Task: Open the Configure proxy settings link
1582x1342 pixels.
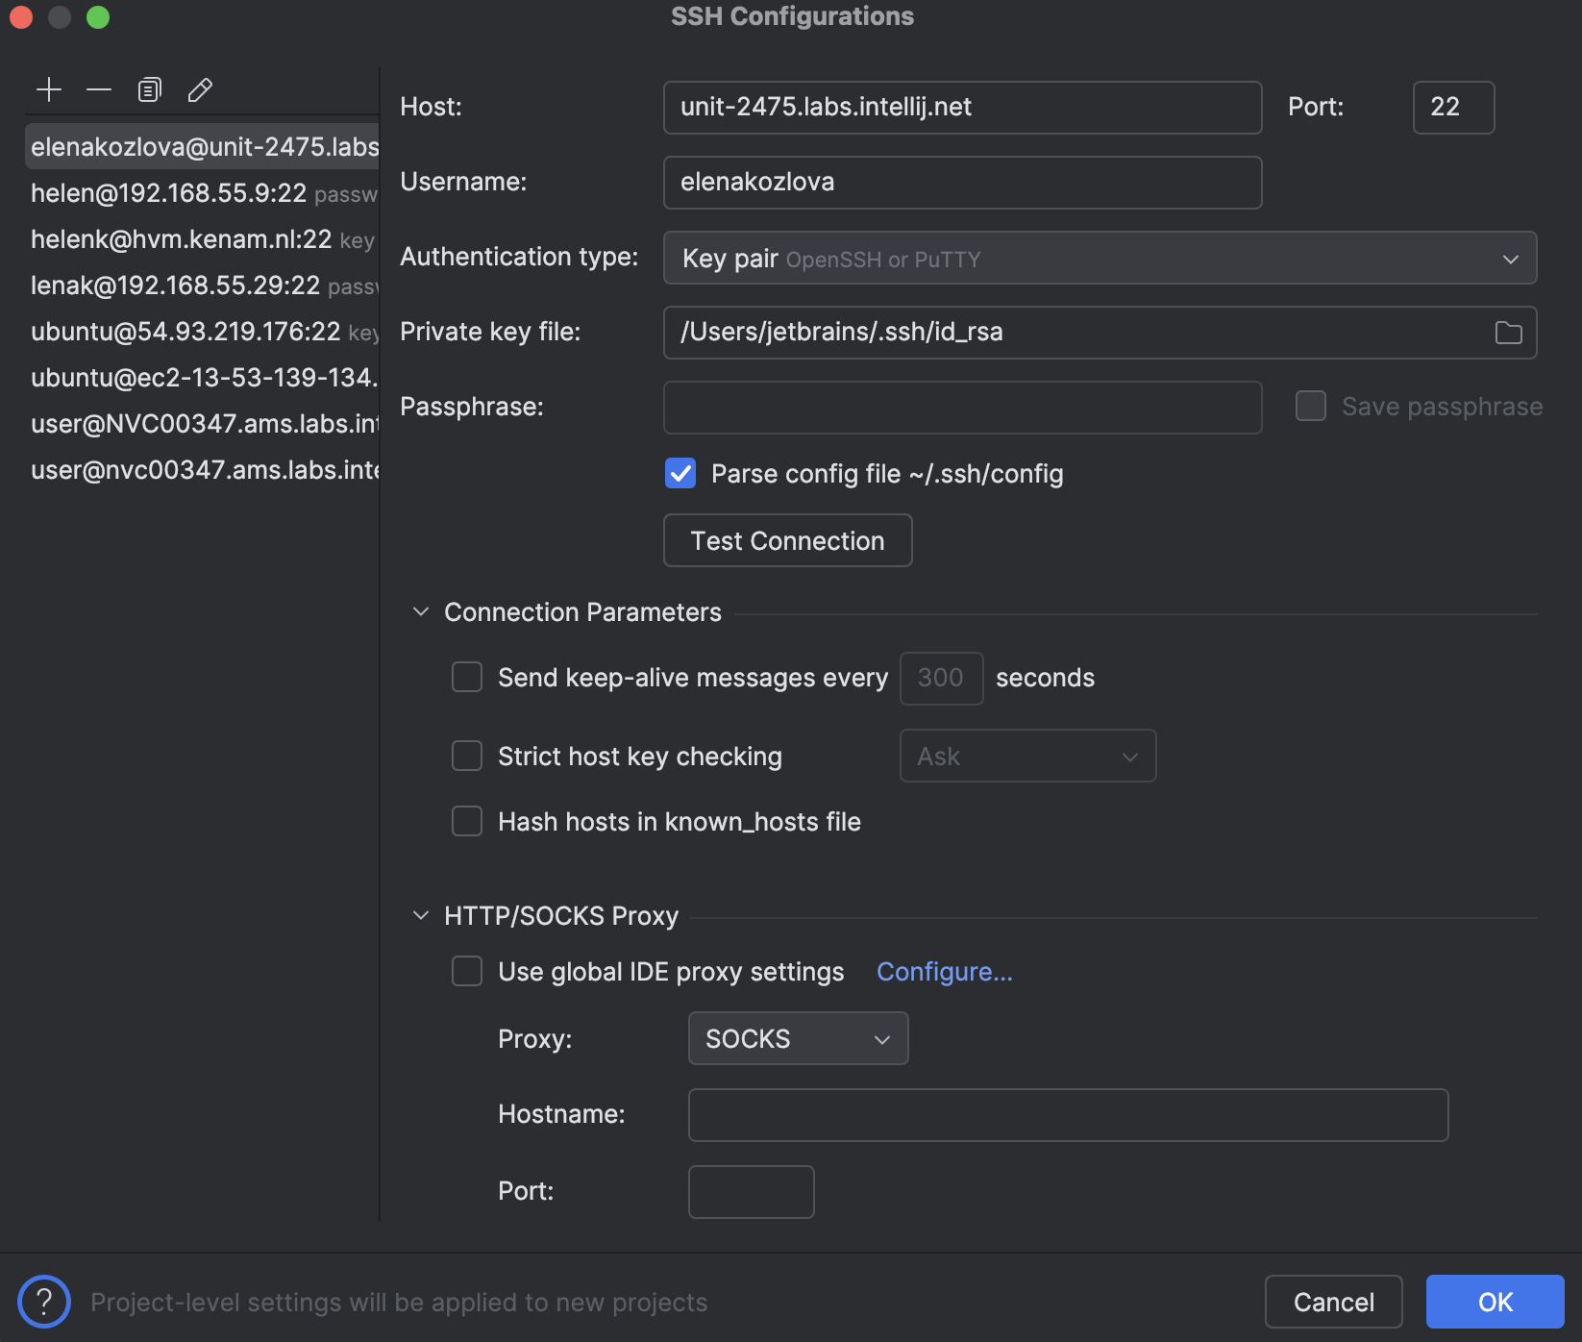Action: tap(944, 971)
